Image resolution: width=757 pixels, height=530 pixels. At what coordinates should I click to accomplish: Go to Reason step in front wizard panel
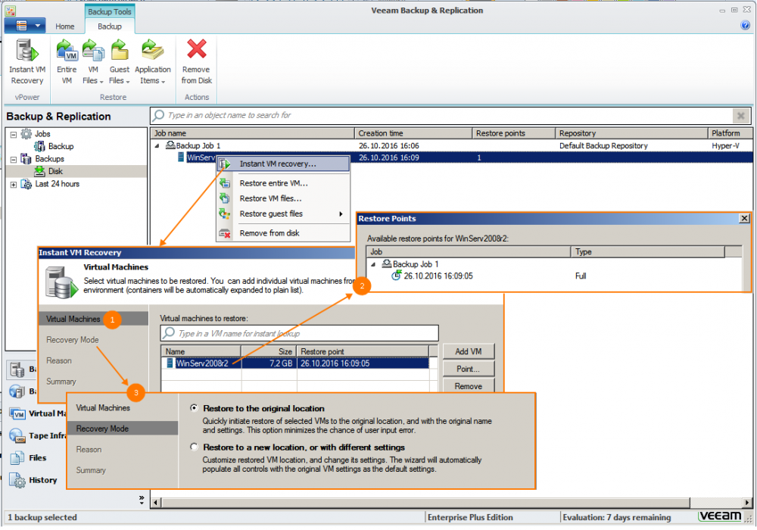pyautogui.click(x=89, y=450)
